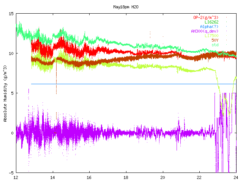Click the May18pm H2O chart title

click(x=126, y=7)
